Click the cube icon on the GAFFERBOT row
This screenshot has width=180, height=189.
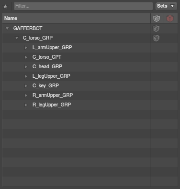[156, 29]
